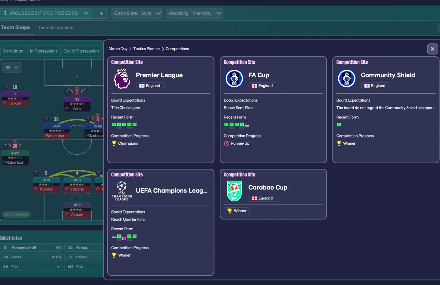Switch pitch view to Combined

(x=13, y=51)
